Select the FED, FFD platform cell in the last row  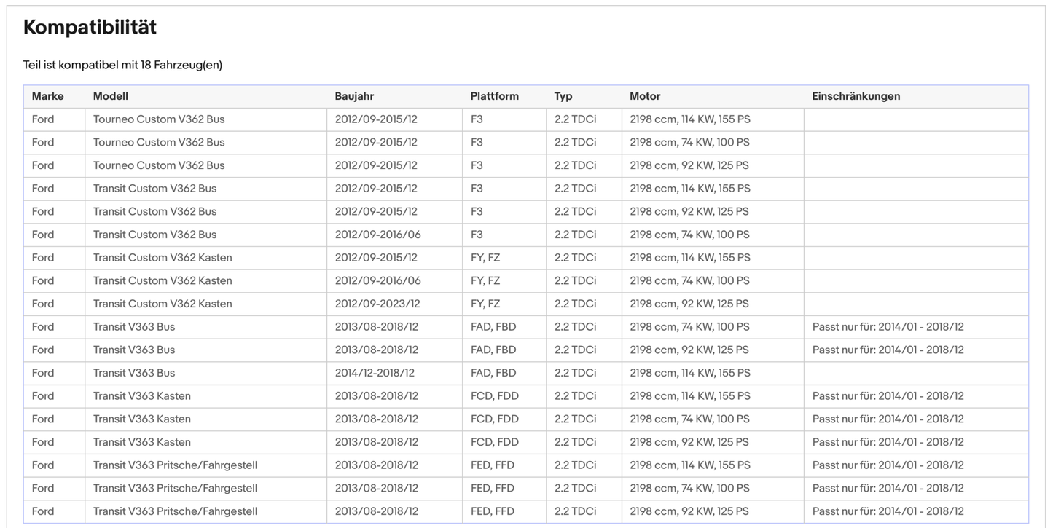(x=492, y=511)
